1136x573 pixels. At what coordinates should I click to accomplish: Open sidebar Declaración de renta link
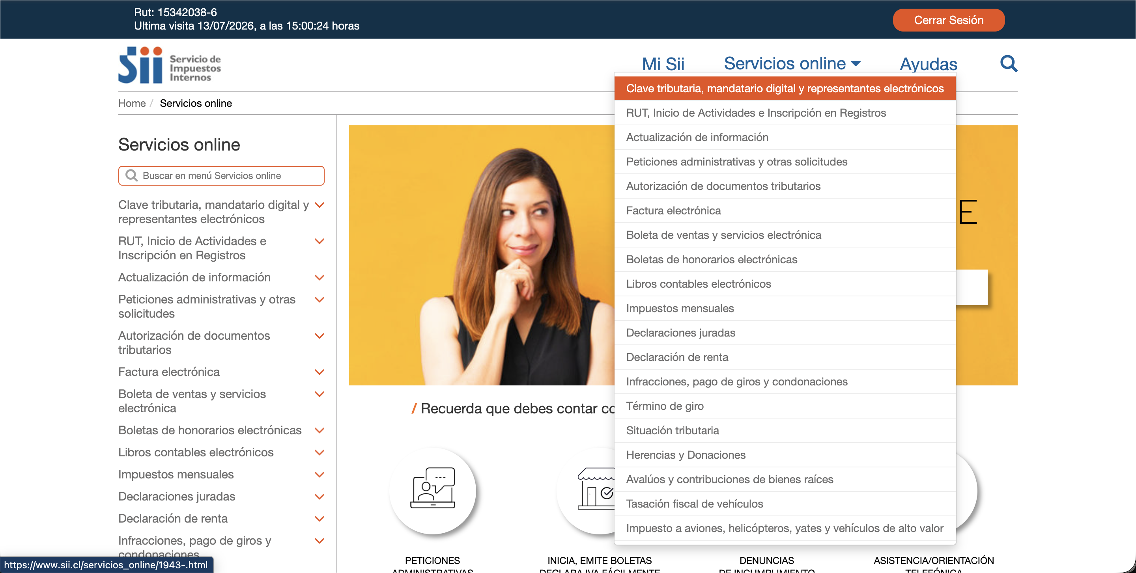tap(173, 518)
